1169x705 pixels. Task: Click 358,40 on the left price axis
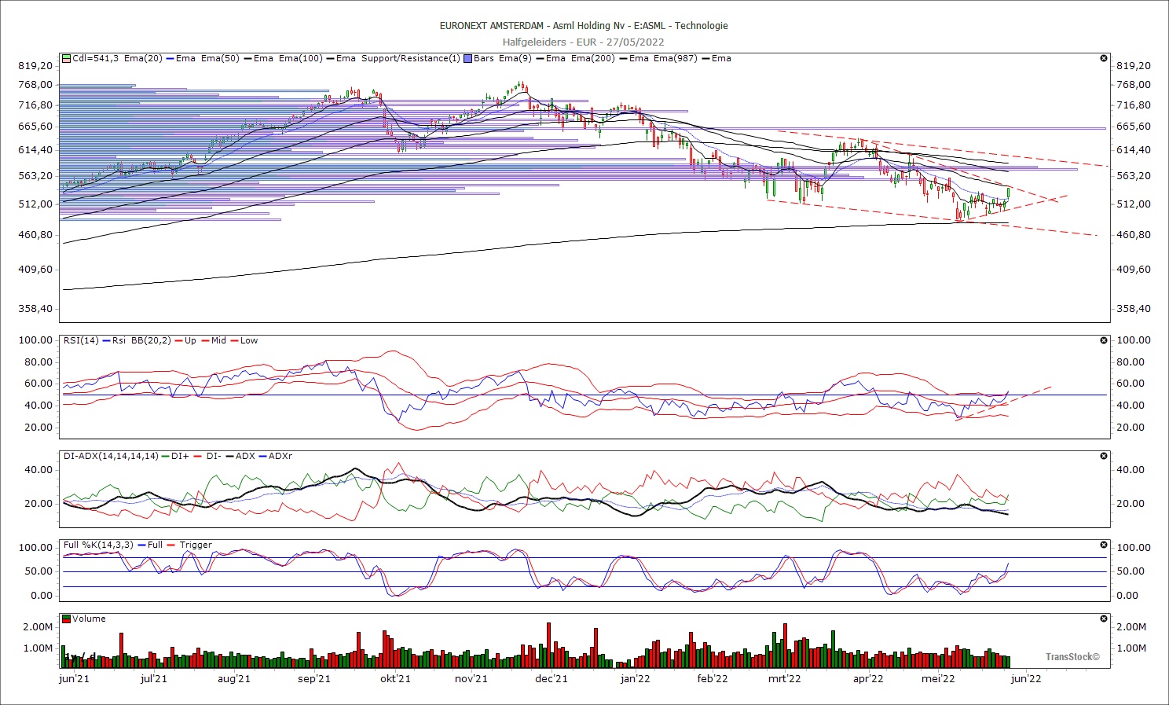35,309
